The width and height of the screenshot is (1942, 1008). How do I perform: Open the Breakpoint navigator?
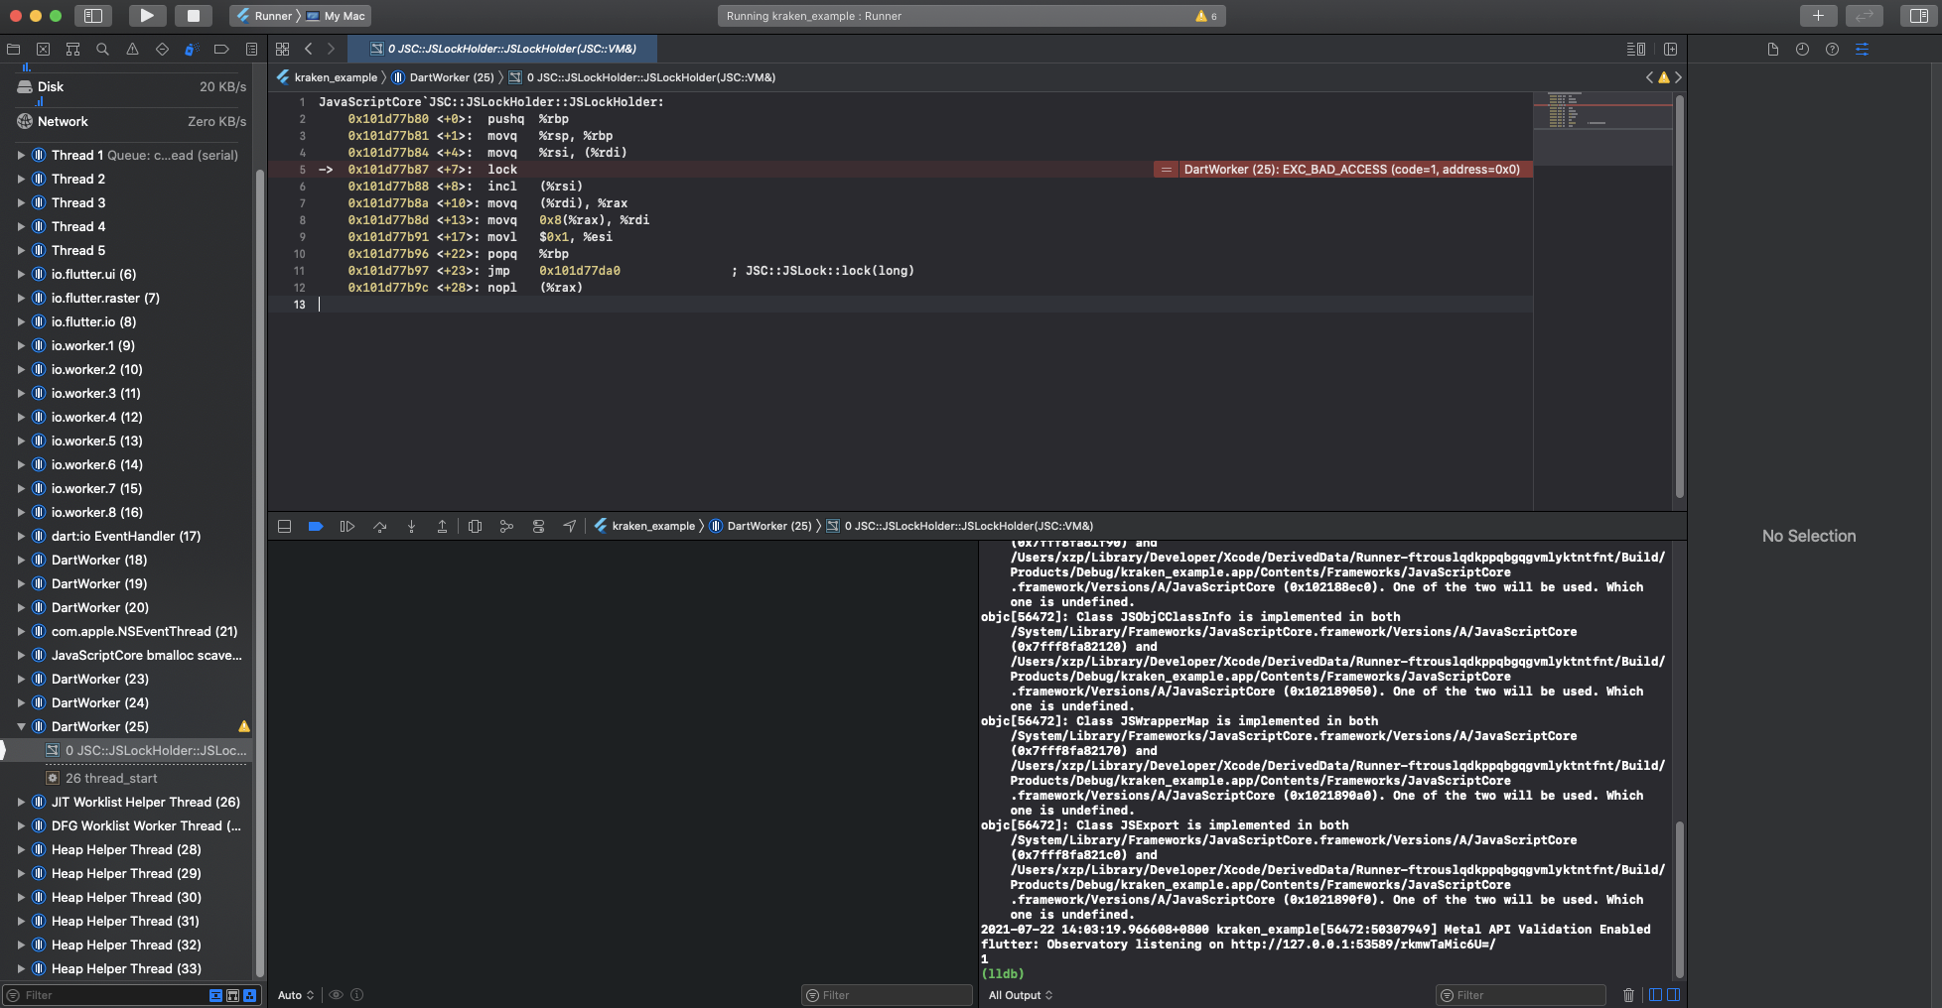pos(219,49)
